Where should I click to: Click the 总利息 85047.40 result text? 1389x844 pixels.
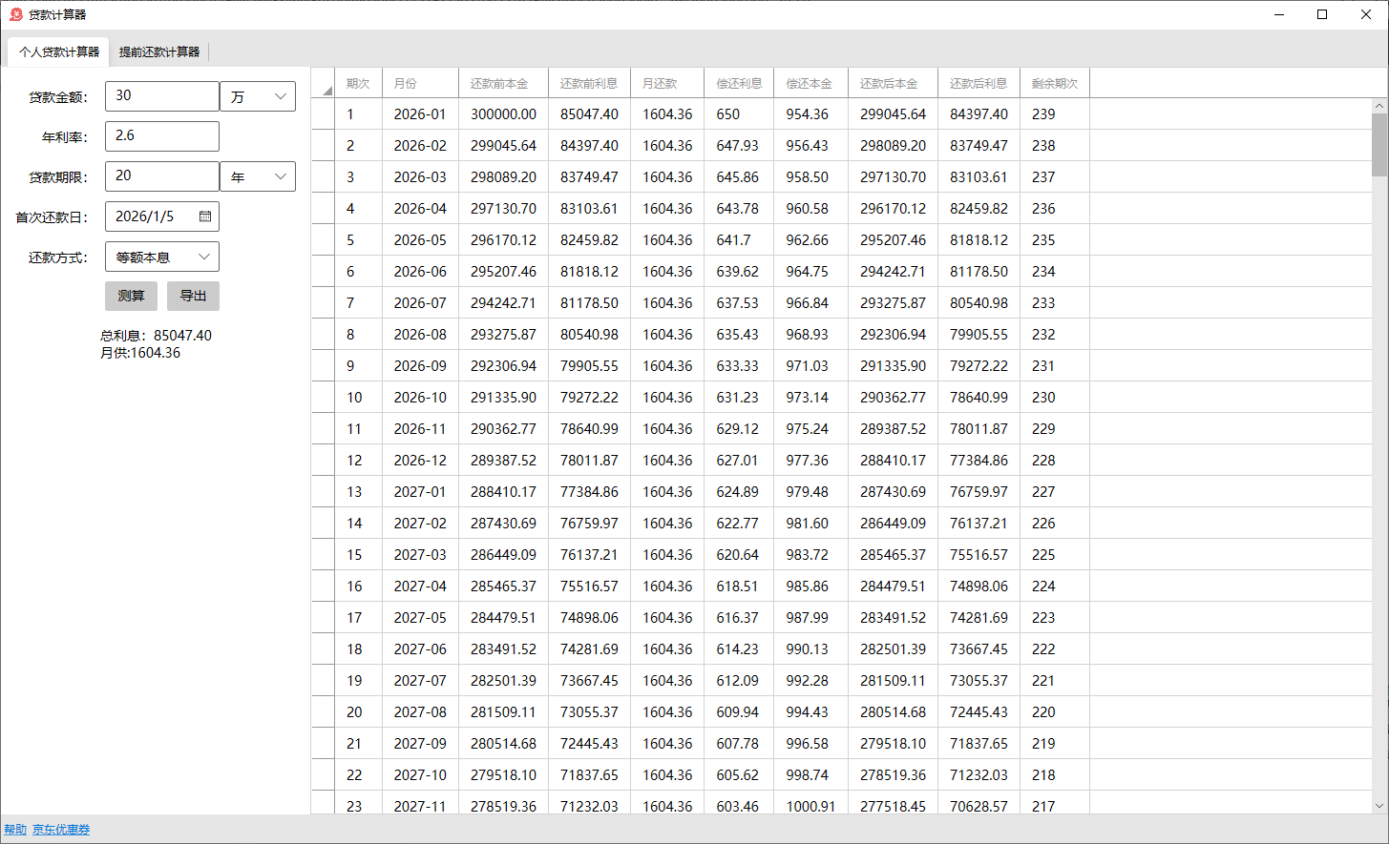(156, 336)
